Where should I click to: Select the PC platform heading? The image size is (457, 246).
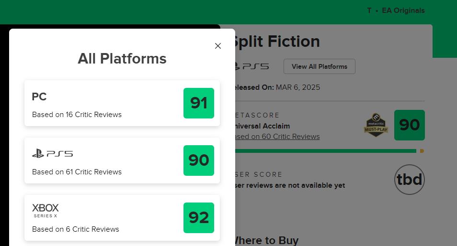(x=39, y=97)
